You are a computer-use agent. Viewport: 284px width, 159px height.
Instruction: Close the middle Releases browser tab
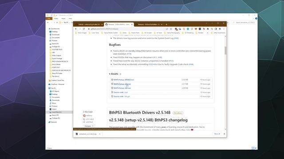pyautogui.click(x=132, y=24)
